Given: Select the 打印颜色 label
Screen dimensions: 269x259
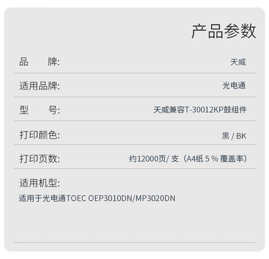Looking at the screenshot, I should tap(39, 135).
